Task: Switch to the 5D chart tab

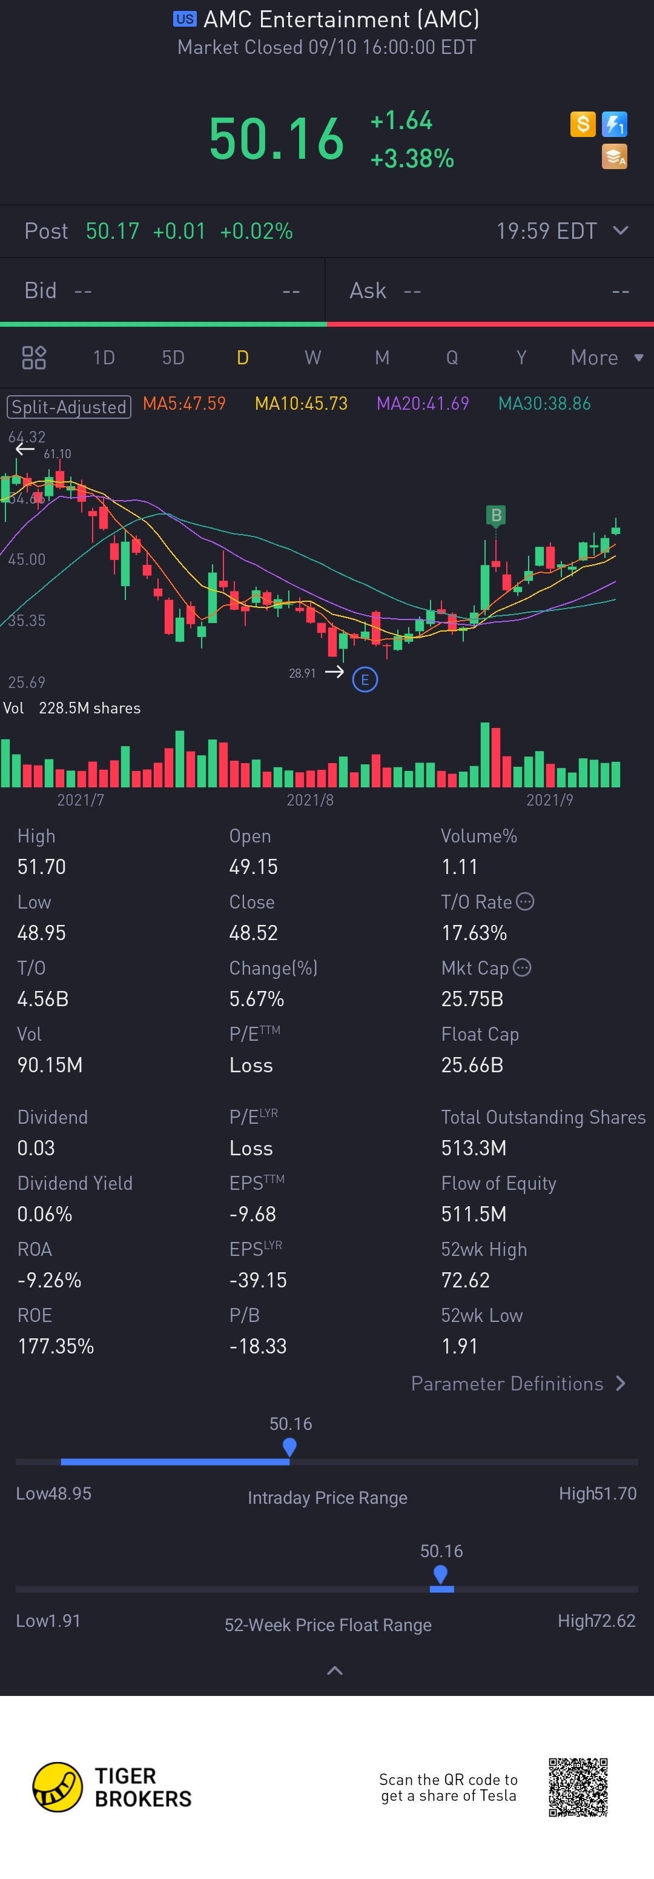Action: (173, 358)
